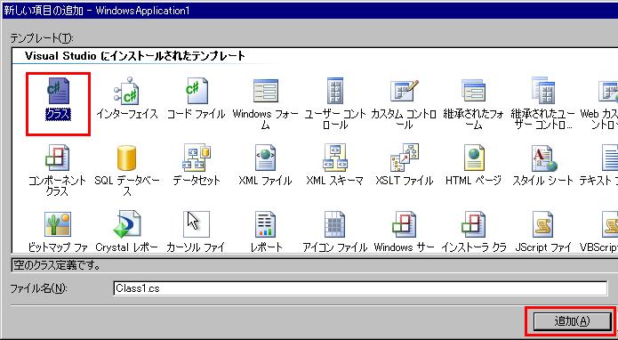
Task: Select the インターフェイス template icon
Action: point(126,91)
